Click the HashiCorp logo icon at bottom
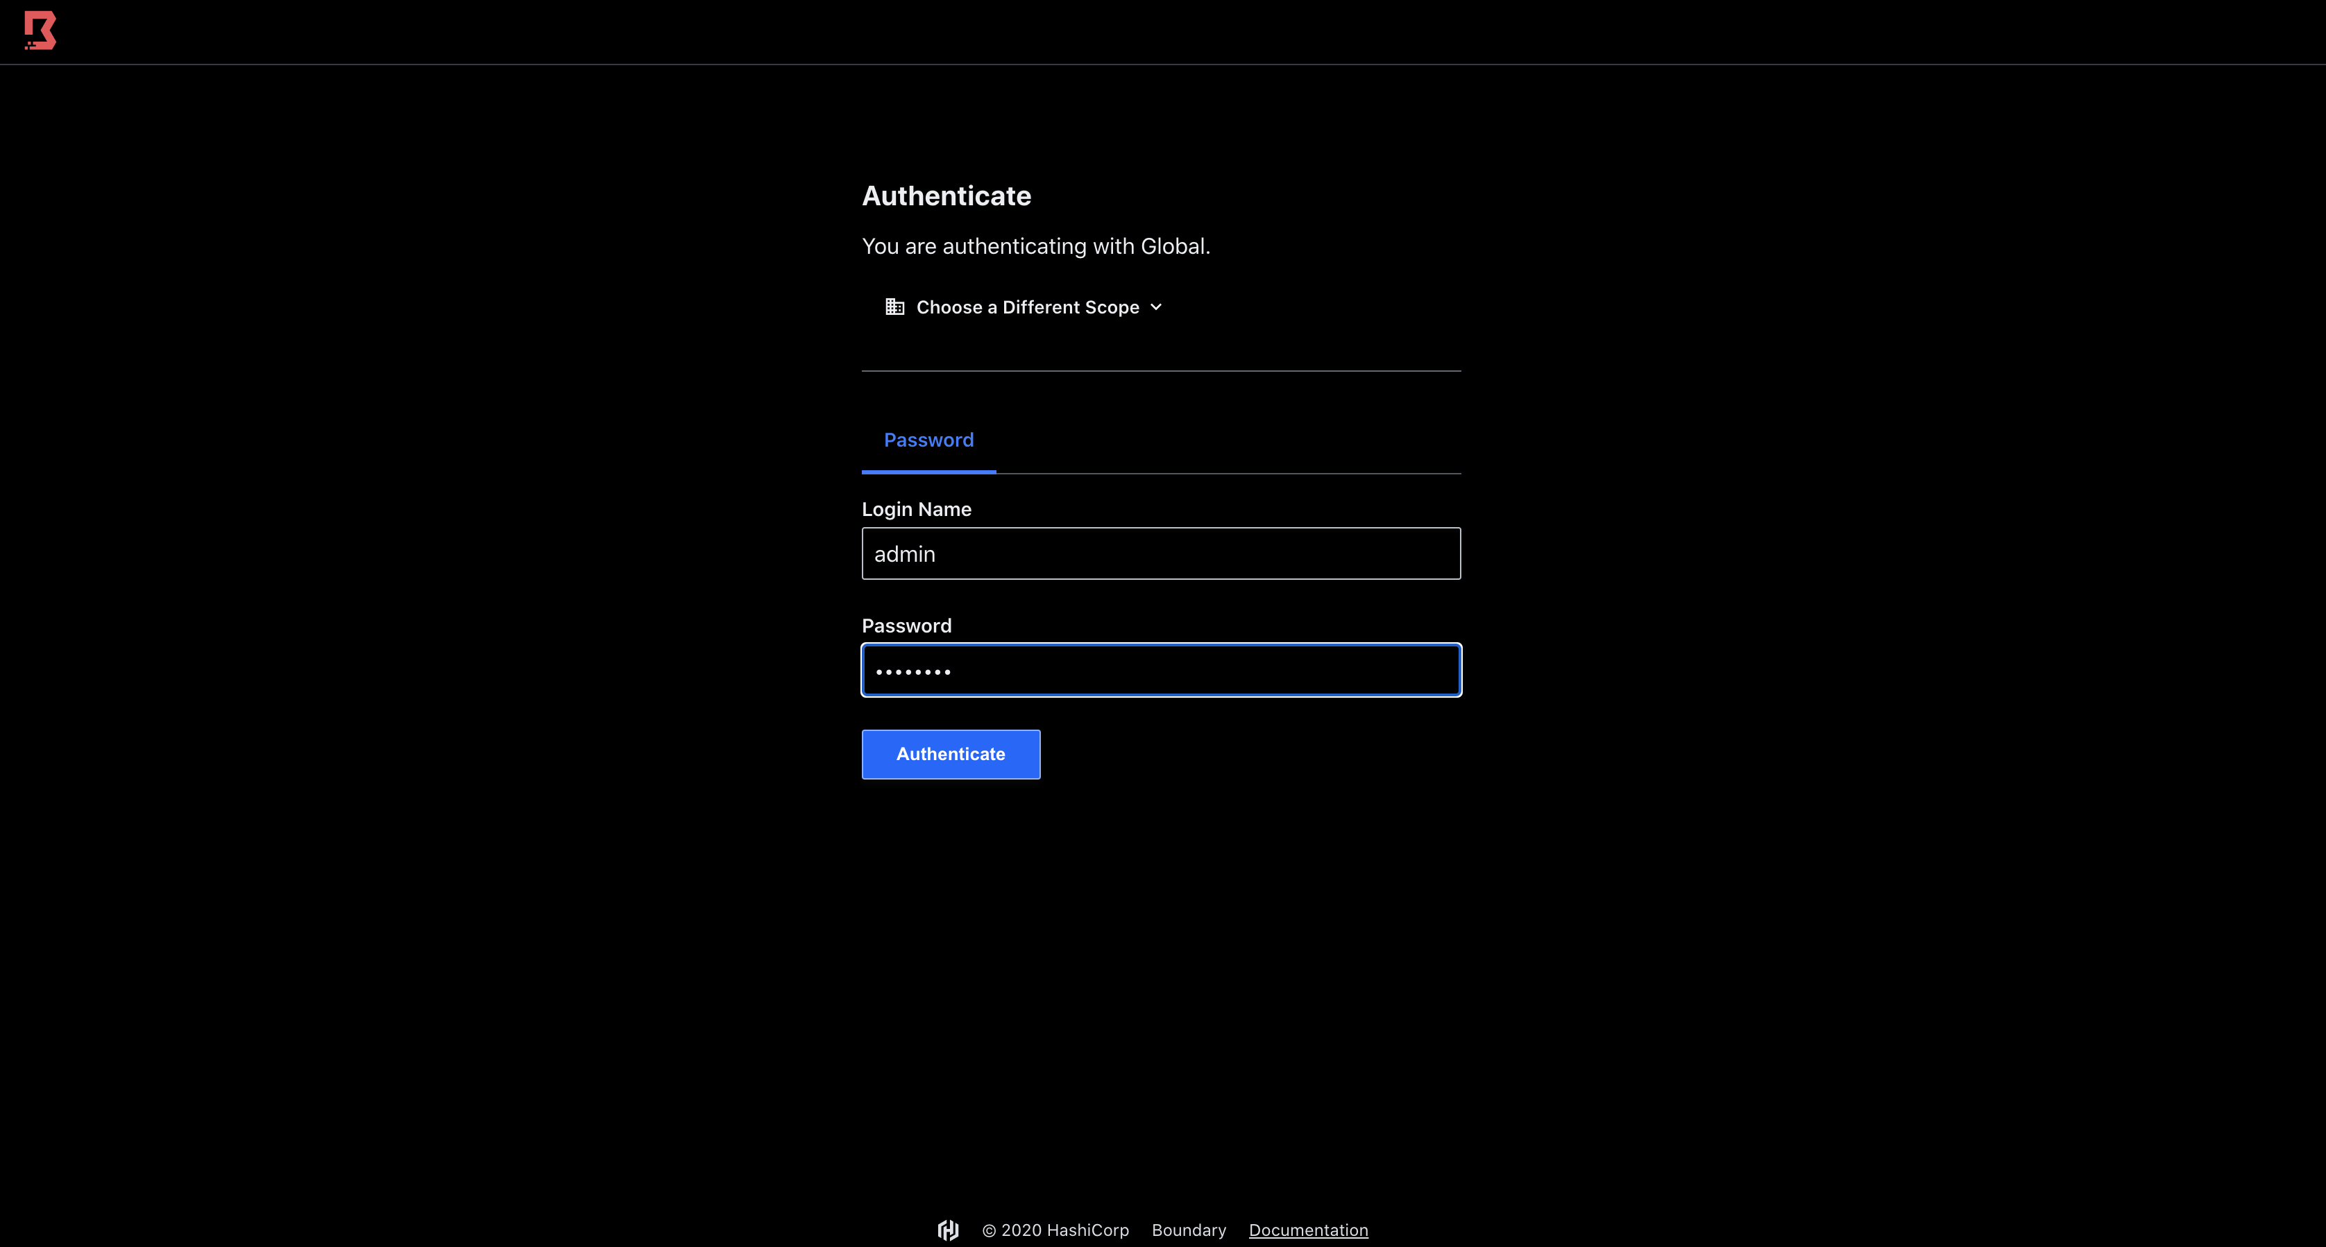Viewport: 2326px width, 1247px height. pos(948,1228)
